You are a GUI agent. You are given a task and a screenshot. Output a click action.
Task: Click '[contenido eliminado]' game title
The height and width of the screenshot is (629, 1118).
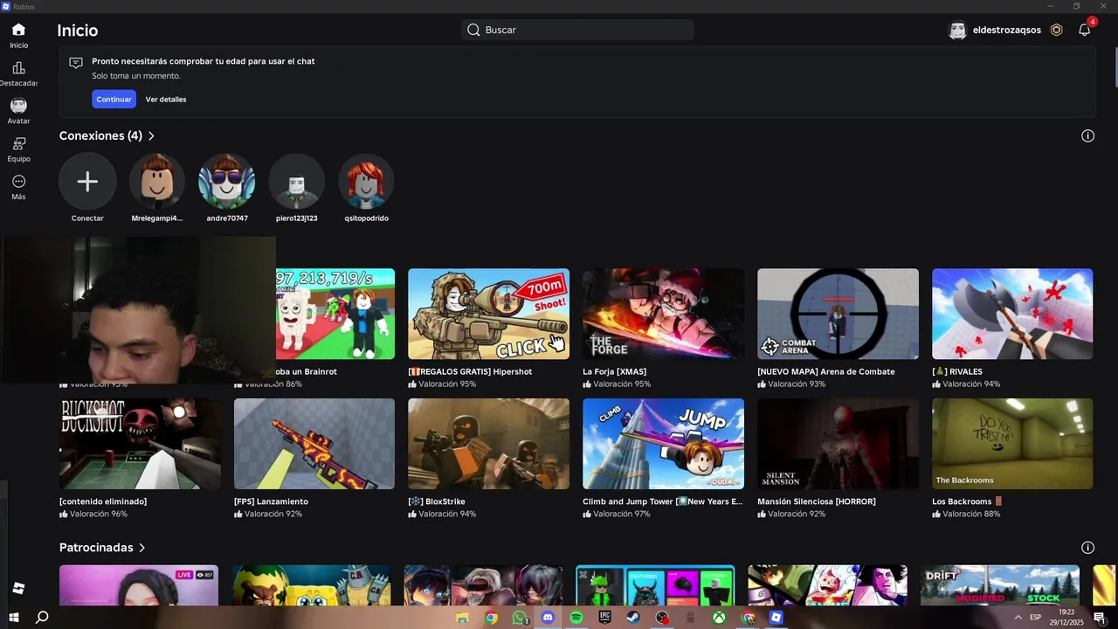point(103,501)
